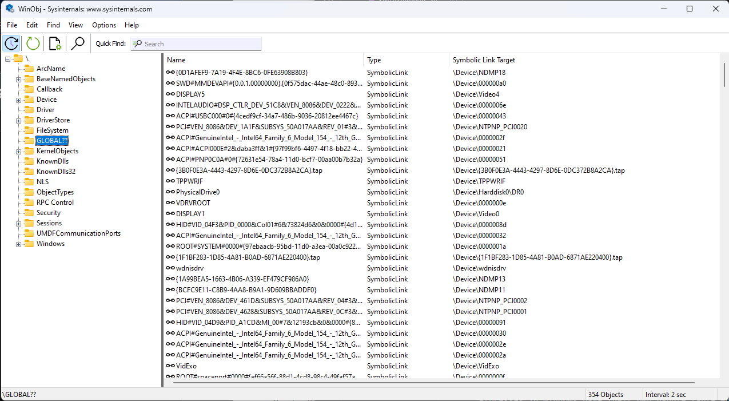Screen dimensions: 729x401
Task: Click the ObjectTypes folder icon
Action: tap(29, 192)
